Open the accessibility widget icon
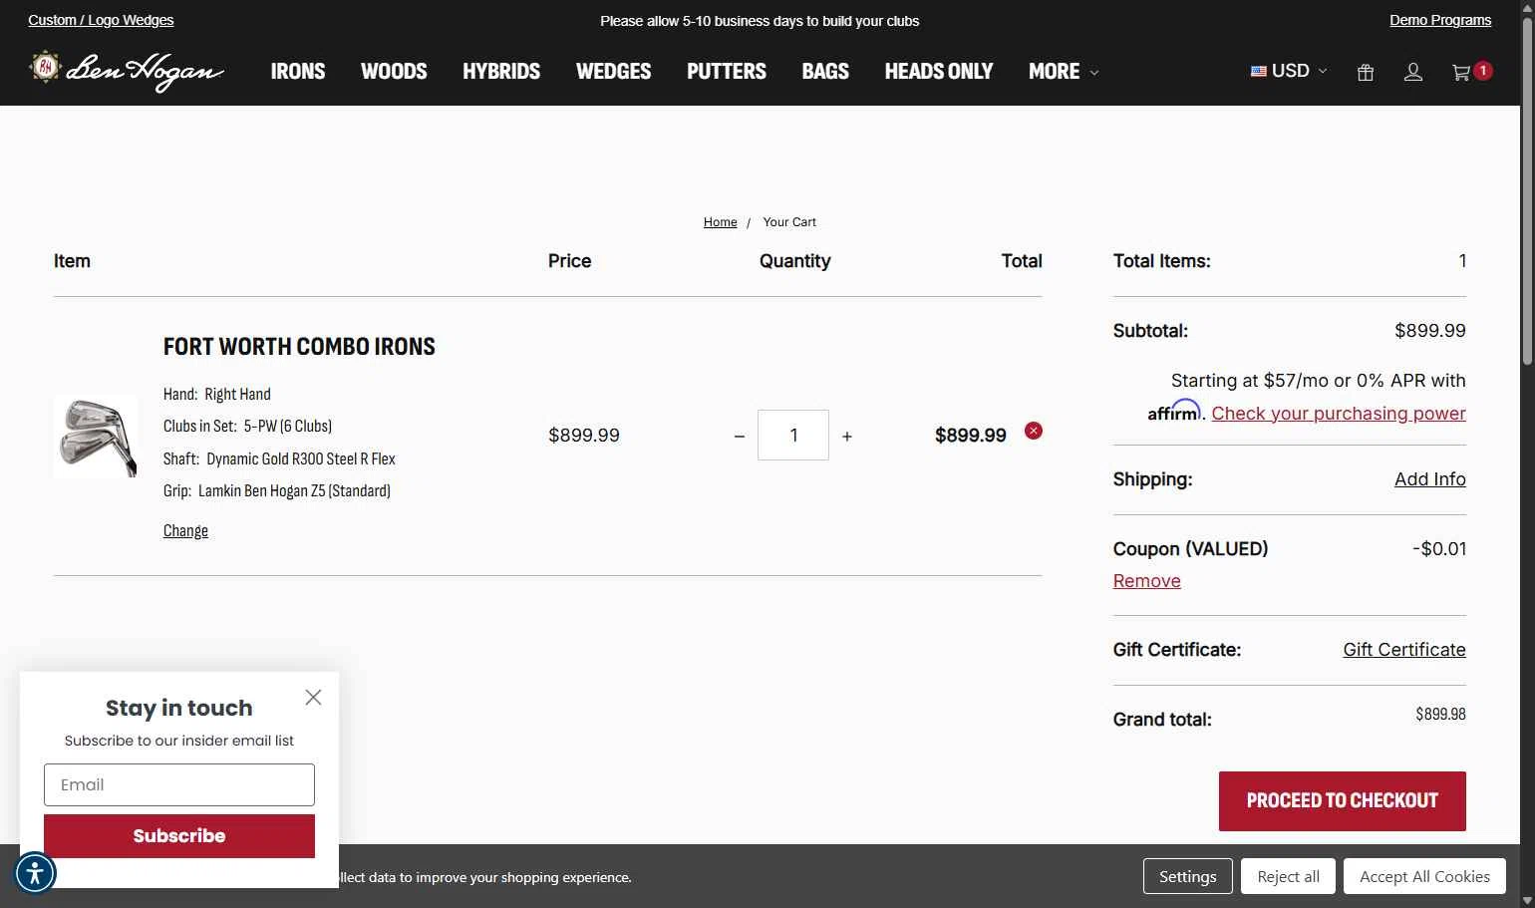 [x=35, y=873]
